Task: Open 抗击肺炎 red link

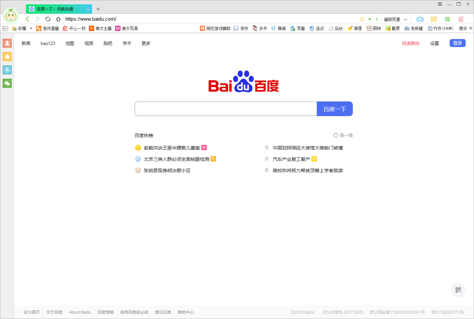Action: click(411, 43)
